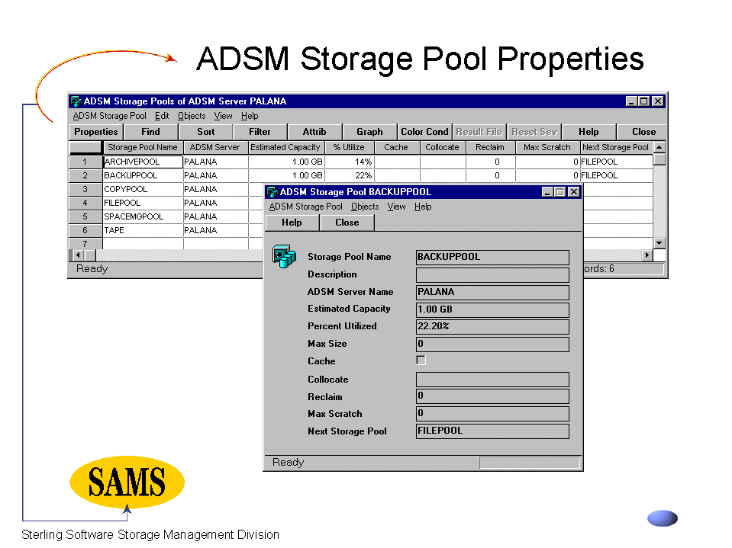Click the storage pool database icon

284,256
